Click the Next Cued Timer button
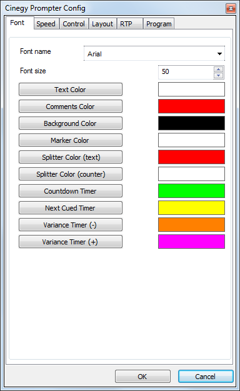The width and height of the screenshot is (240, 391). point(71,208)
